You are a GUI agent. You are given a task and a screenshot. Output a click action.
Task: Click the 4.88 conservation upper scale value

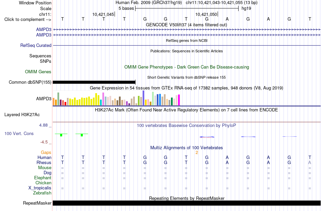[x=43, y=125]
